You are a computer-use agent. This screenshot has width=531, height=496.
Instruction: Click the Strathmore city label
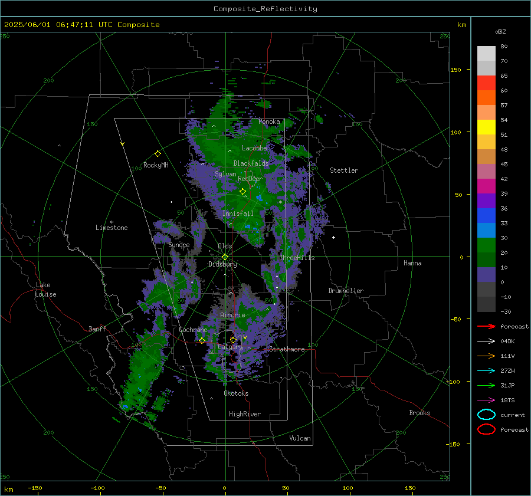click(x=287, y=349)
